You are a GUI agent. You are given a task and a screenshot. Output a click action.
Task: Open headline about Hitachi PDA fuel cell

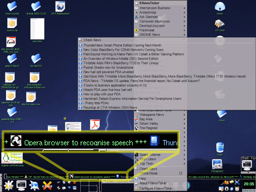click(x=108, y=90)
